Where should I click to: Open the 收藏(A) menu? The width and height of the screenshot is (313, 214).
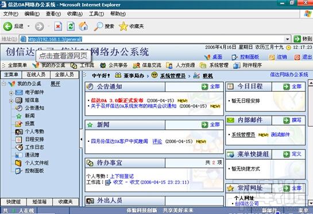pos(75,14)
